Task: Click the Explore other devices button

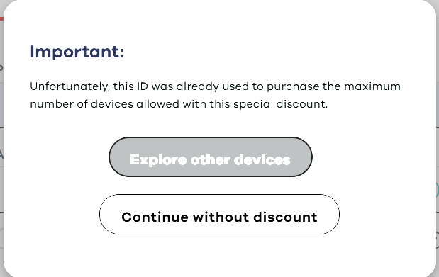Action: pyautogui.click(x=211, y=157)
